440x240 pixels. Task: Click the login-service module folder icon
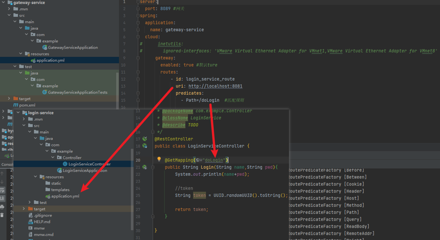pyautogui.click(x=25, y=113)
